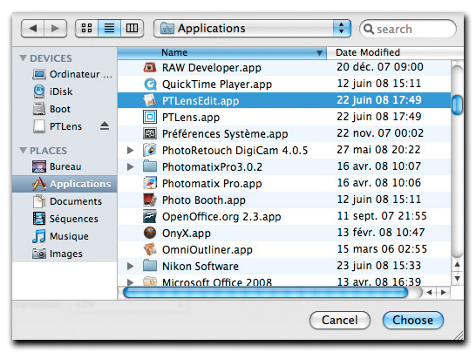
Task: Select Préférences Système.app icon
Action: click(x=150, y=133)
